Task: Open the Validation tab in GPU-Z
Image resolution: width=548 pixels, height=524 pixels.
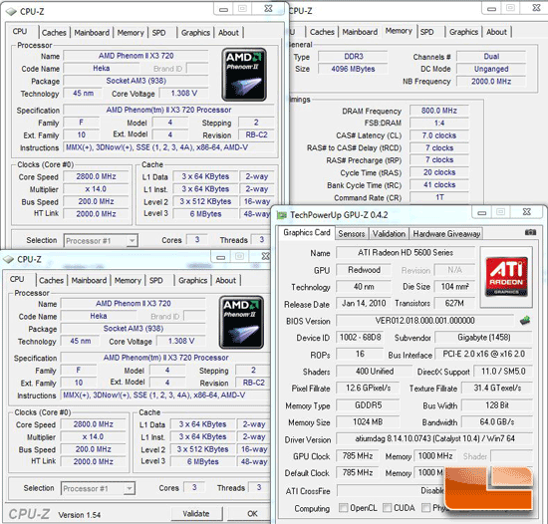Action: 389,234
